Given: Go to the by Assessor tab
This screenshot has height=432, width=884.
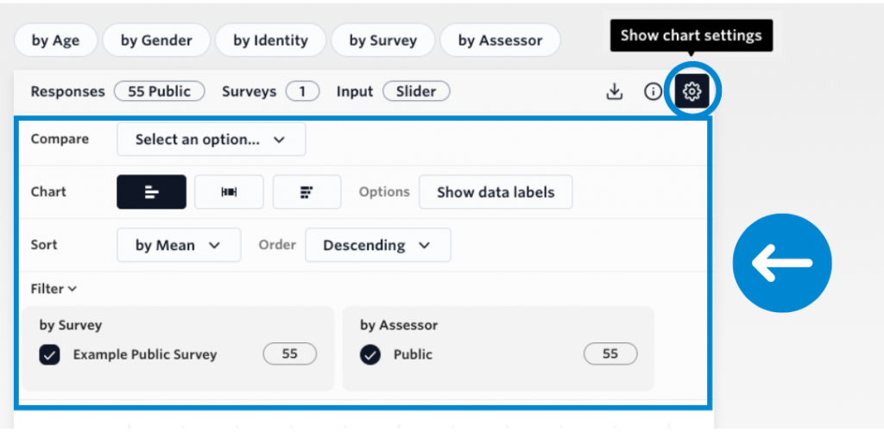Looking at the screenshot, I should [500, 41].
